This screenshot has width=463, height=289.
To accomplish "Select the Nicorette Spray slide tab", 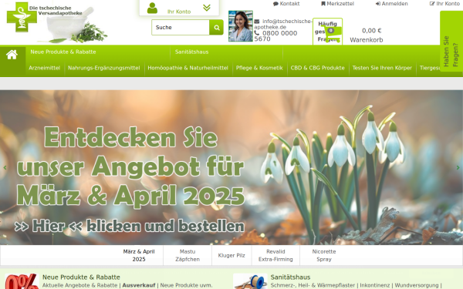I will 324,255.
